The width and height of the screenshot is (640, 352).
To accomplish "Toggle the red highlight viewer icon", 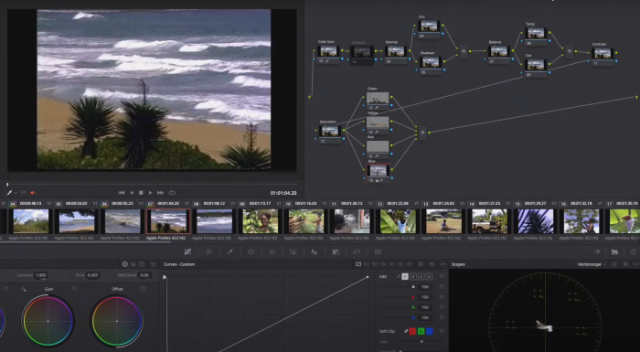I will pos(33,193).
